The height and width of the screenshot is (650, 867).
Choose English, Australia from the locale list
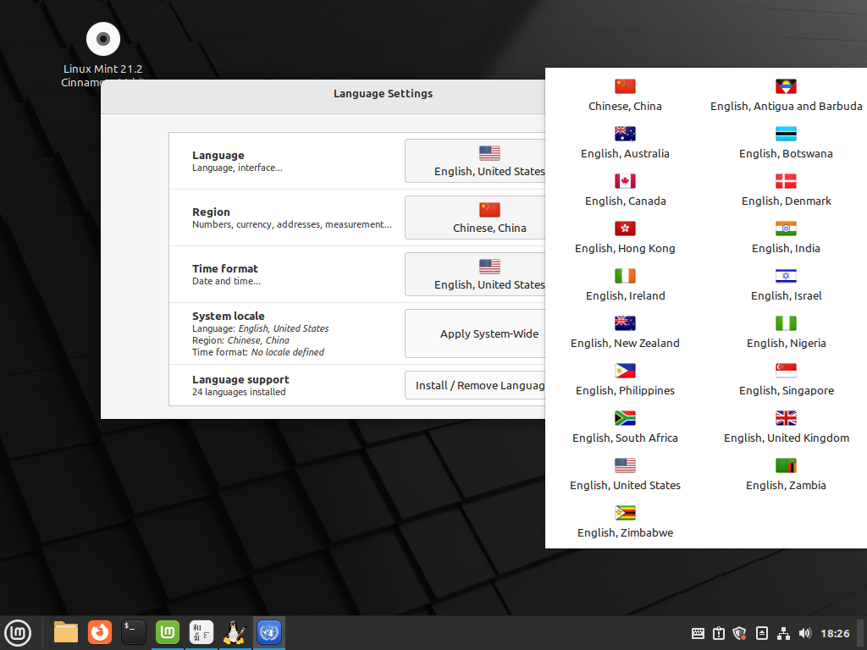tap(625, 142)
